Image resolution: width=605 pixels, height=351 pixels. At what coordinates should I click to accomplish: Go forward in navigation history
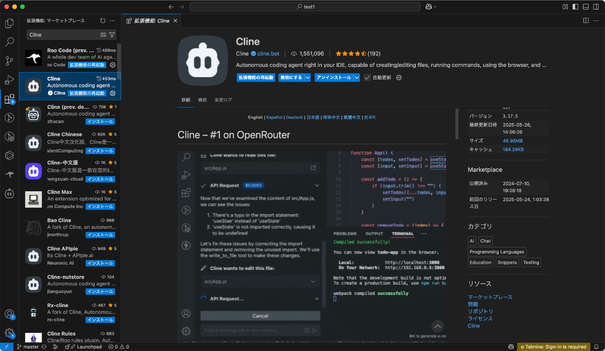point(181,6)
